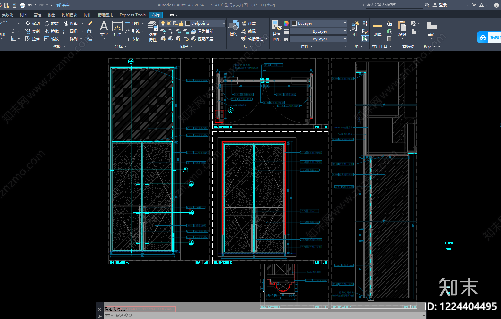Viewport: 501px width, 319px height.
Task: Expand the Utilities (实用工具) panel
Action: point(382,47)
